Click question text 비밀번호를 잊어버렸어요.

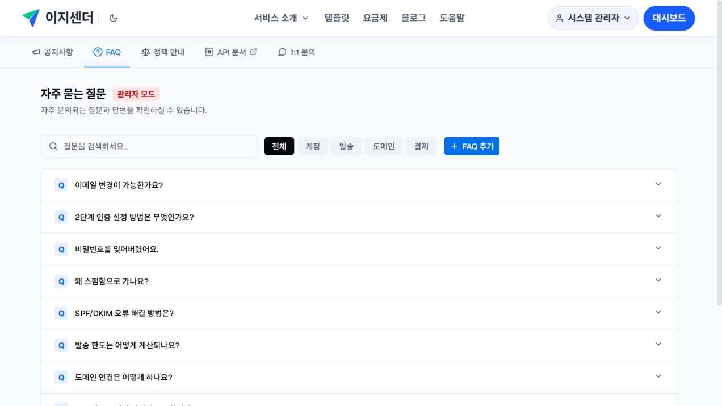[116, 249]
